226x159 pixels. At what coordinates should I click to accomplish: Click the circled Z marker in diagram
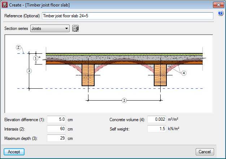tap(18, 47)
